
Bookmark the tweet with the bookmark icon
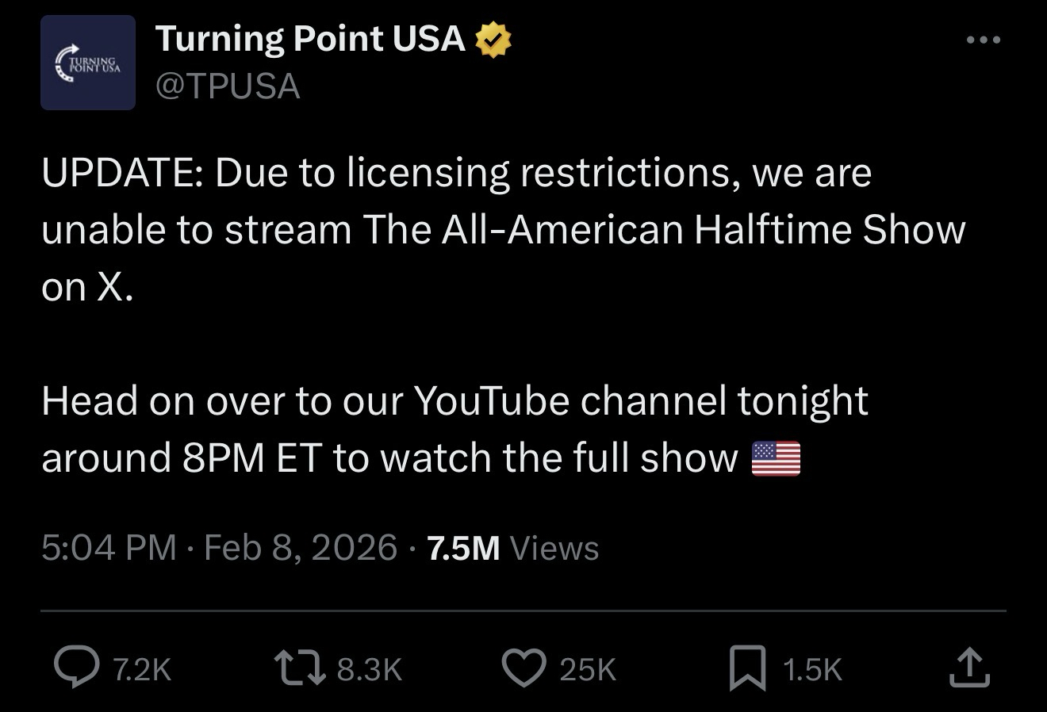pos(747,668)
